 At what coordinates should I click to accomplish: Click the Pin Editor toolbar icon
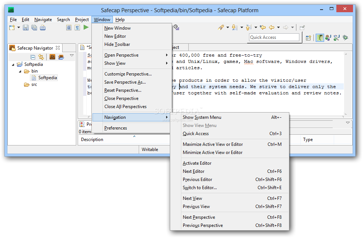point(302,28)
